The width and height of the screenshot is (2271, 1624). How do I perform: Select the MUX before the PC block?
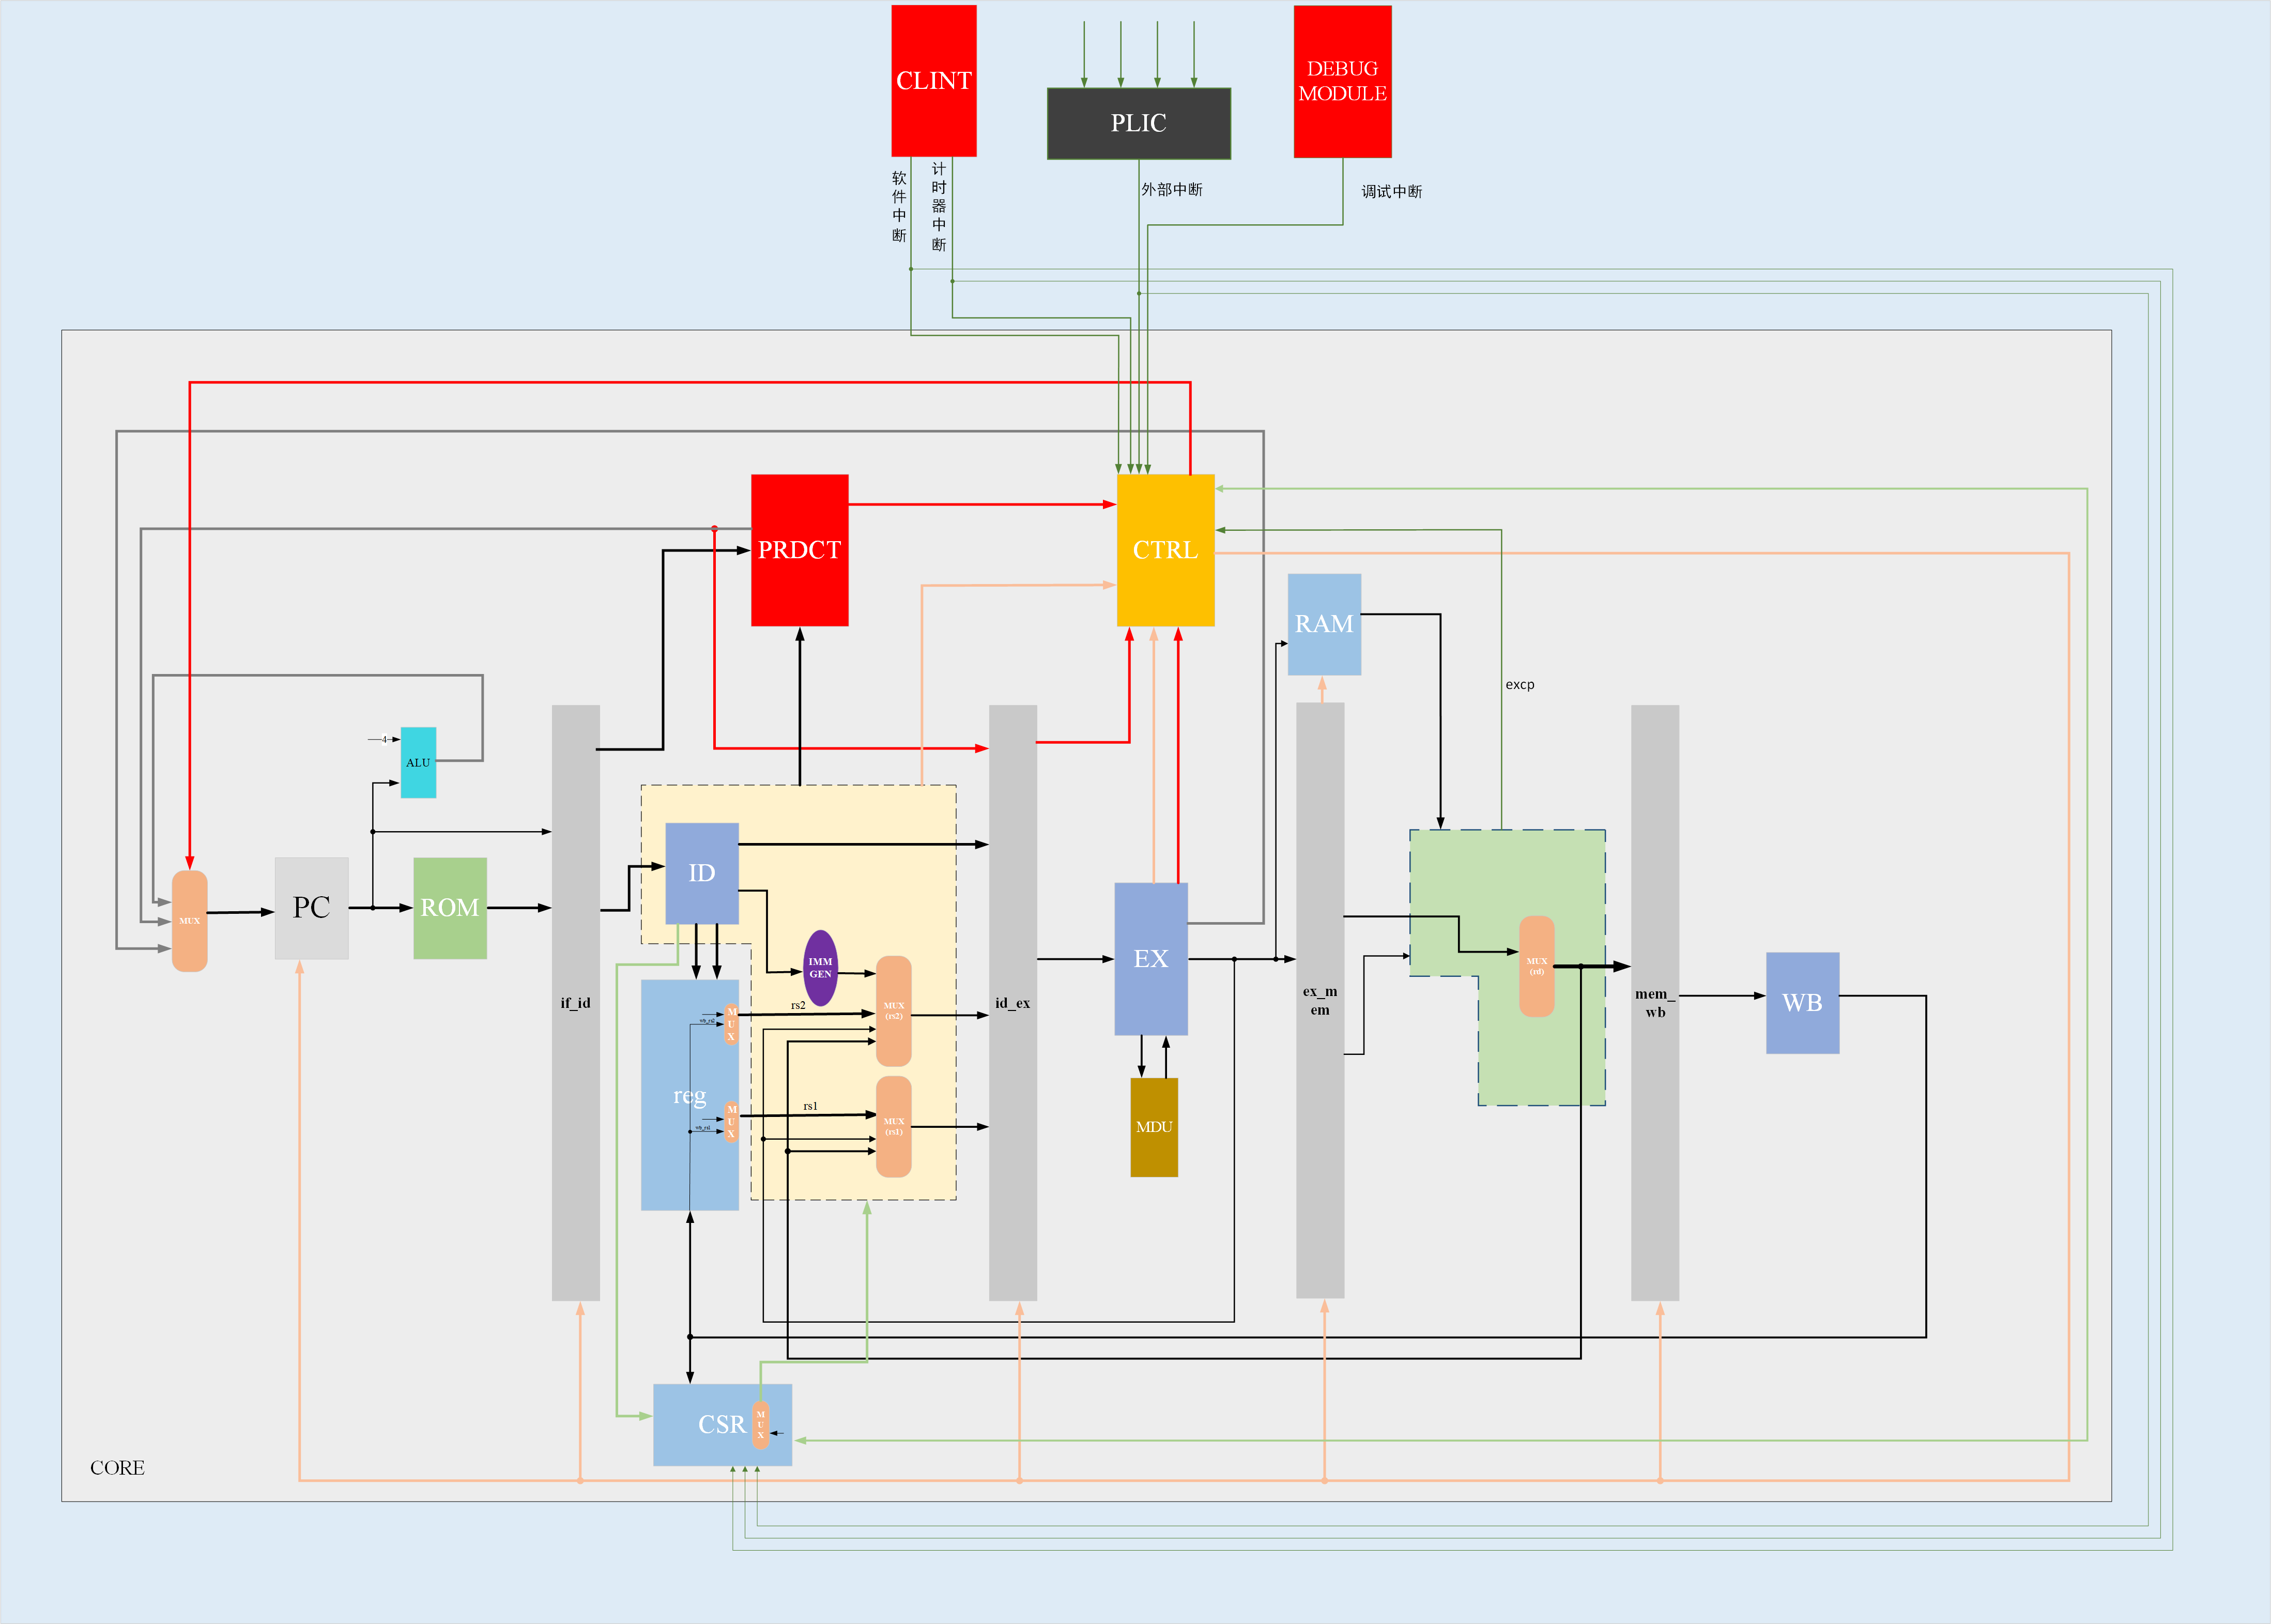coord(189,920)
